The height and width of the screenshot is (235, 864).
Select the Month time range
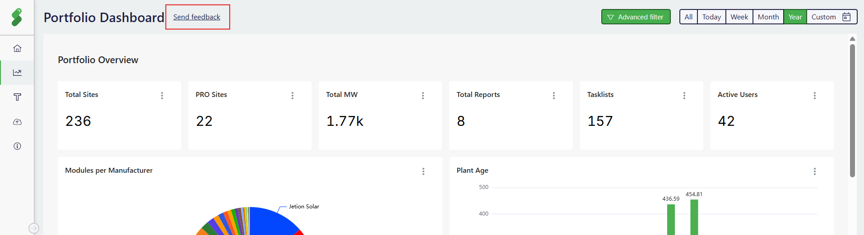768,17
